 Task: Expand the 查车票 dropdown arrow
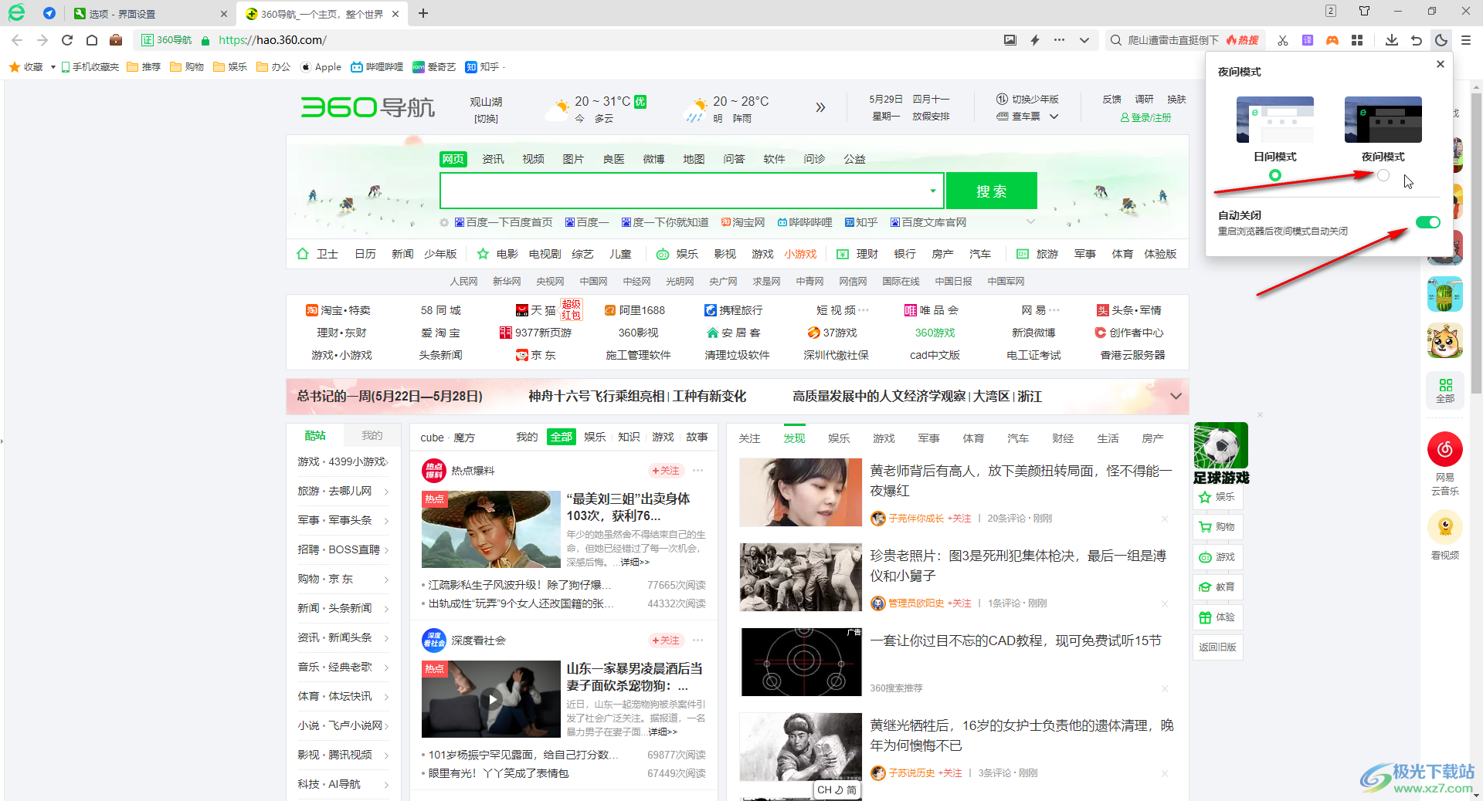pyautogui.click(x=1054, y=117)
